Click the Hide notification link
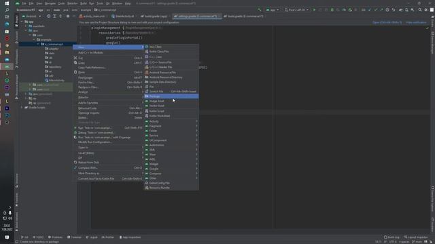 coord(416,22)
